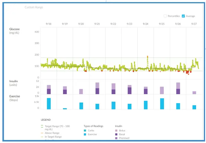Click the Custom Range label
Viewport: 206px width, 143px height.
pos(34,7)
